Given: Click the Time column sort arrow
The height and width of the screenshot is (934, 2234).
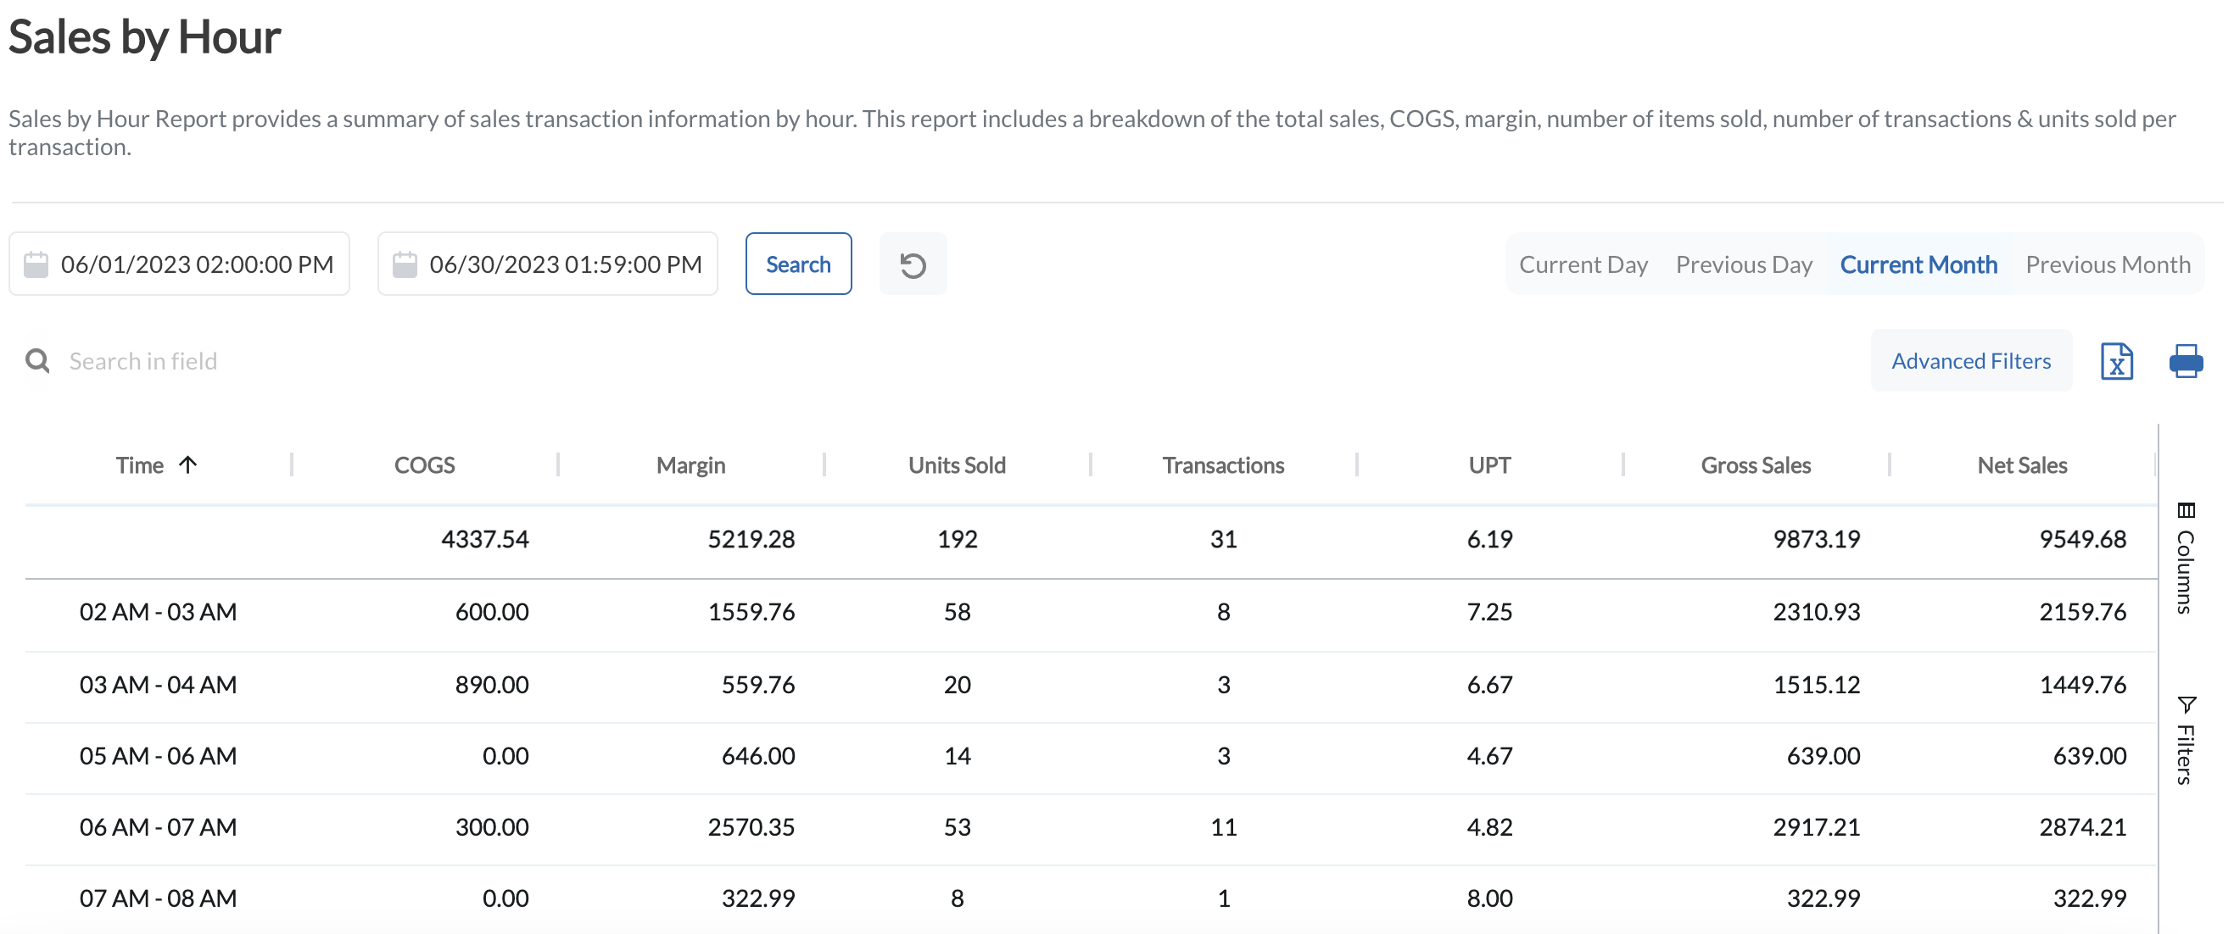Looking at the screenshot, I should (188, 464).
